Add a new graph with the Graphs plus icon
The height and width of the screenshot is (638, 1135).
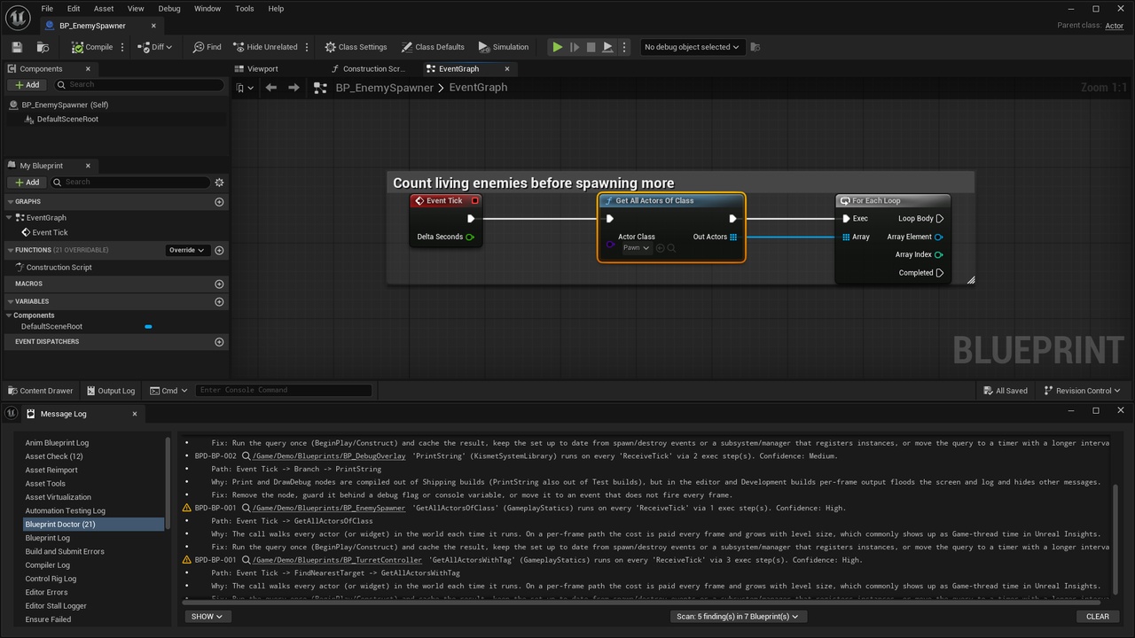(x=219, y=202)
